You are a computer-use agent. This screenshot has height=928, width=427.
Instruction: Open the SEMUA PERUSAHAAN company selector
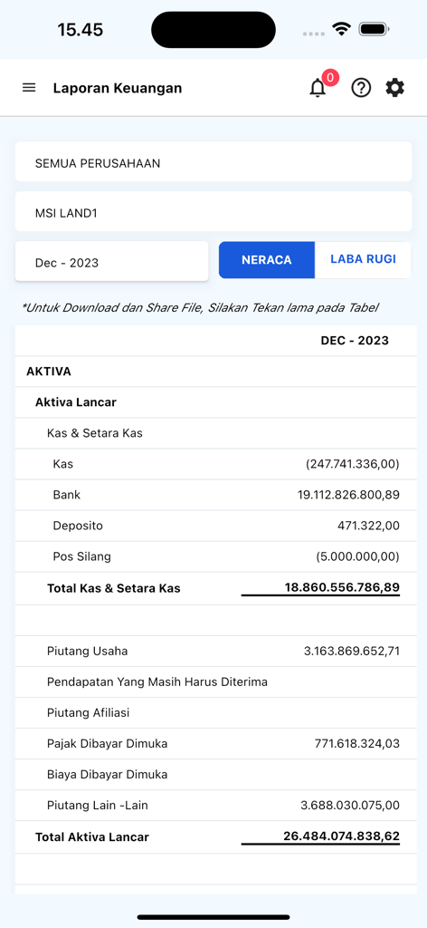213,161
